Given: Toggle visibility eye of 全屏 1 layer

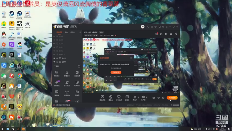Looking at the screenshot, I should (x=54, y=62).
